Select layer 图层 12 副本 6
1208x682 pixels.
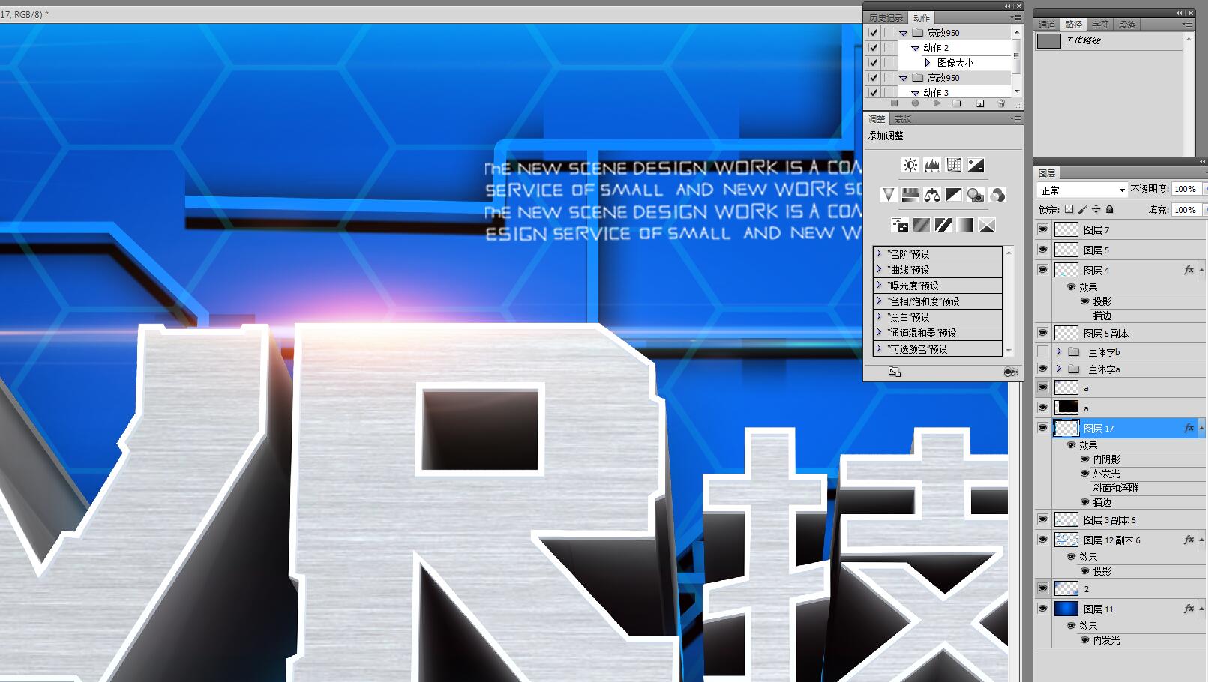click(1112, 540)
